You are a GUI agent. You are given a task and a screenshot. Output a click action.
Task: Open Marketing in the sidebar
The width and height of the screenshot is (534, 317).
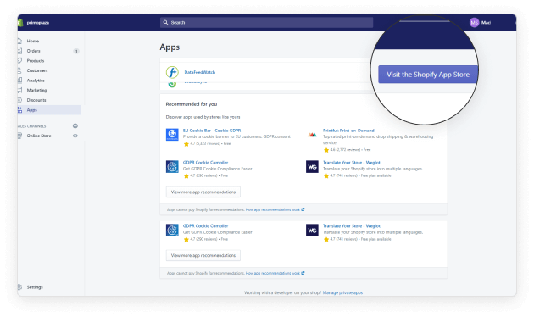pos(36,90)
